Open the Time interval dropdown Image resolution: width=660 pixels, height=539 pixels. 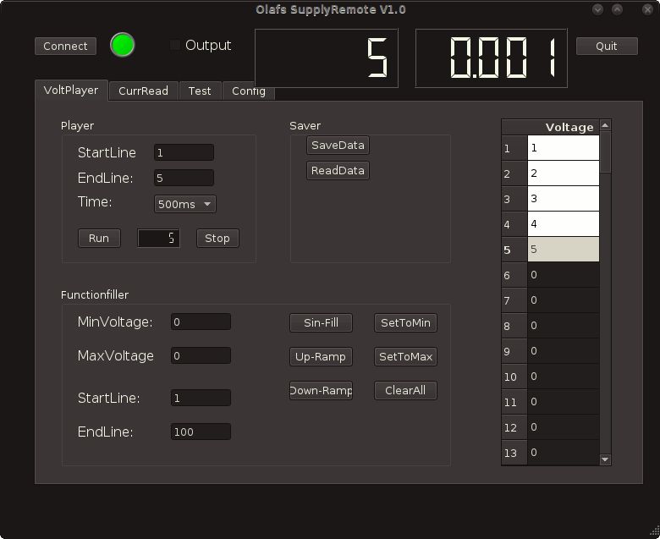pos(185,204)
